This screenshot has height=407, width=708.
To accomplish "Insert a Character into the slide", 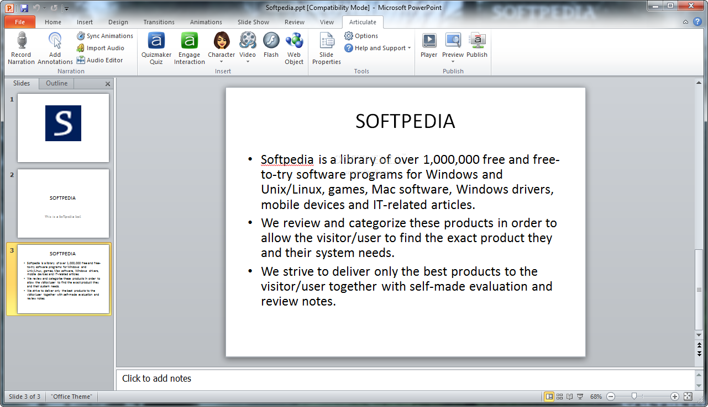I will (222, 49).
